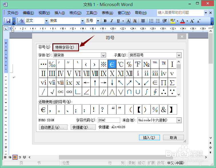Select the ∑ summation symbol
The width and height of the screenshot is (216, 168).
(172, 83)
